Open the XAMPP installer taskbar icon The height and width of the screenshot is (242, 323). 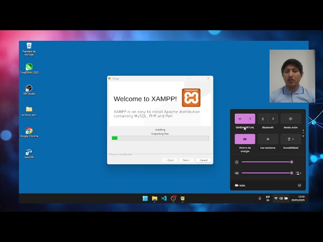coord(183,198)
